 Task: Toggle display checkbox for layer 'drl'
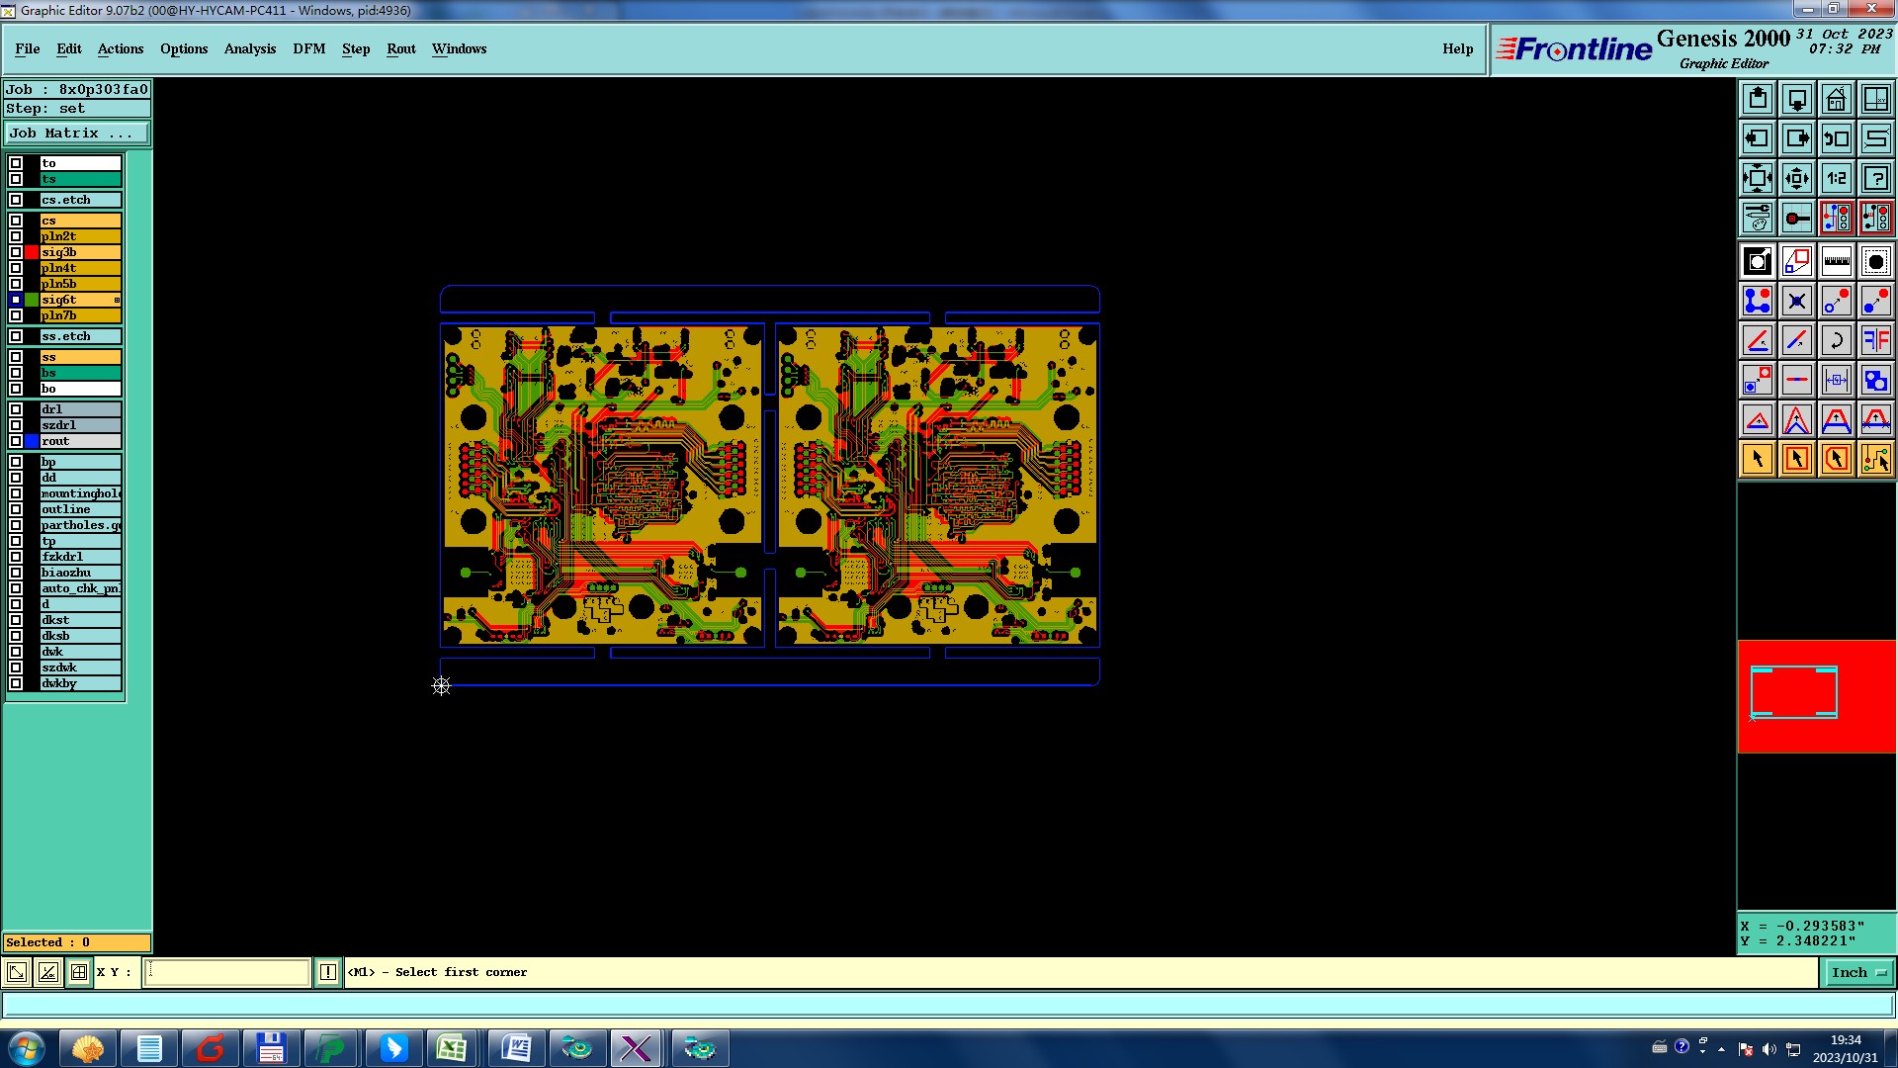16,409
